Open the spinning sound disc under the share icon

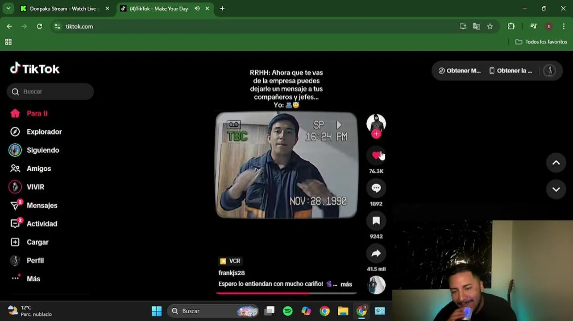377,285
